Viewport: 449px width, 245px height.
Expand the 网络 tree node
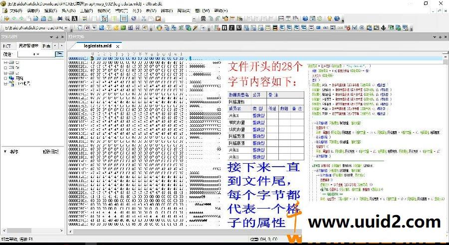(5, 78)
